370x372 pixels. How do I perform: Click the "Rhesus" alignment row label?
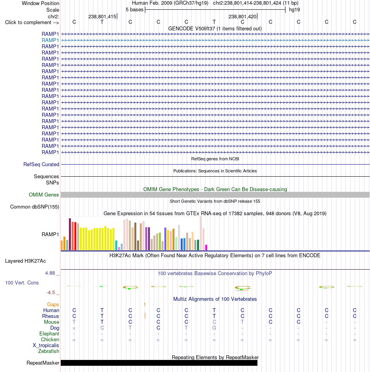[x=51, y=316]
